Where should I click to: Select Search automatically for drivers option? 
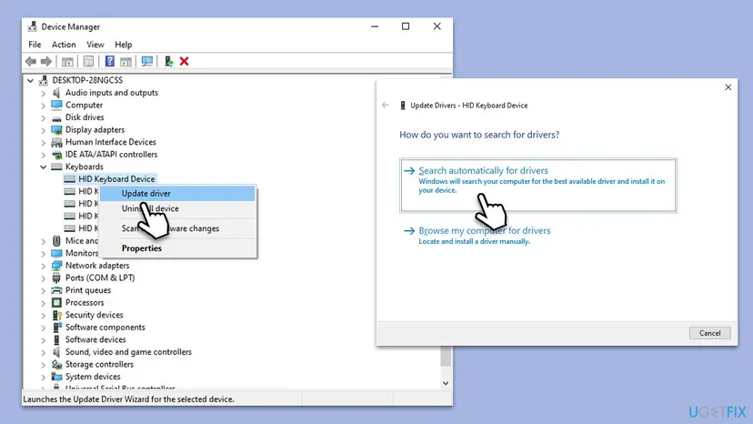(537, 185)
